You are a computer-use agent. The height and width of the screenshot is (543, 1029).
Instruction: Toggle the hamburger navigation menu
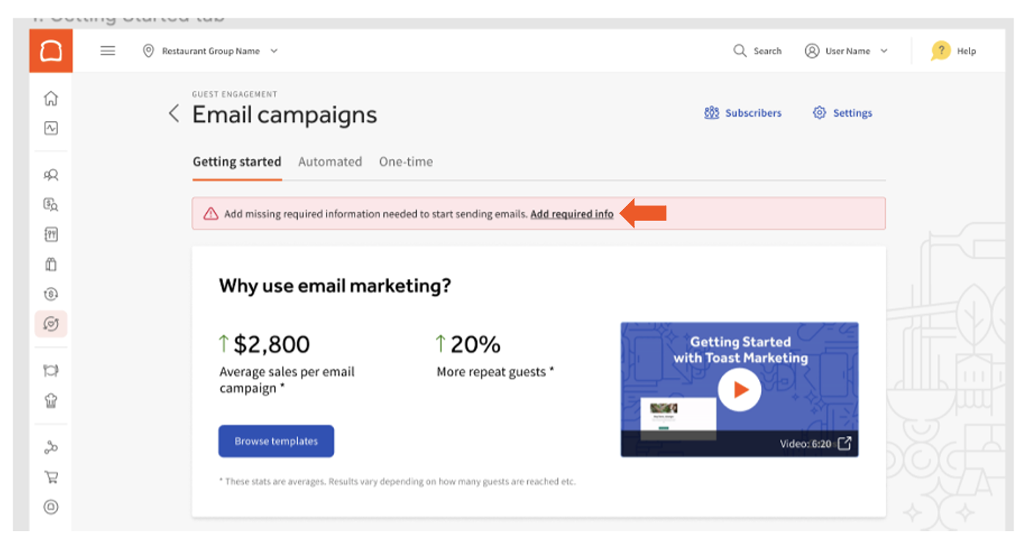[x=107, y=51]
